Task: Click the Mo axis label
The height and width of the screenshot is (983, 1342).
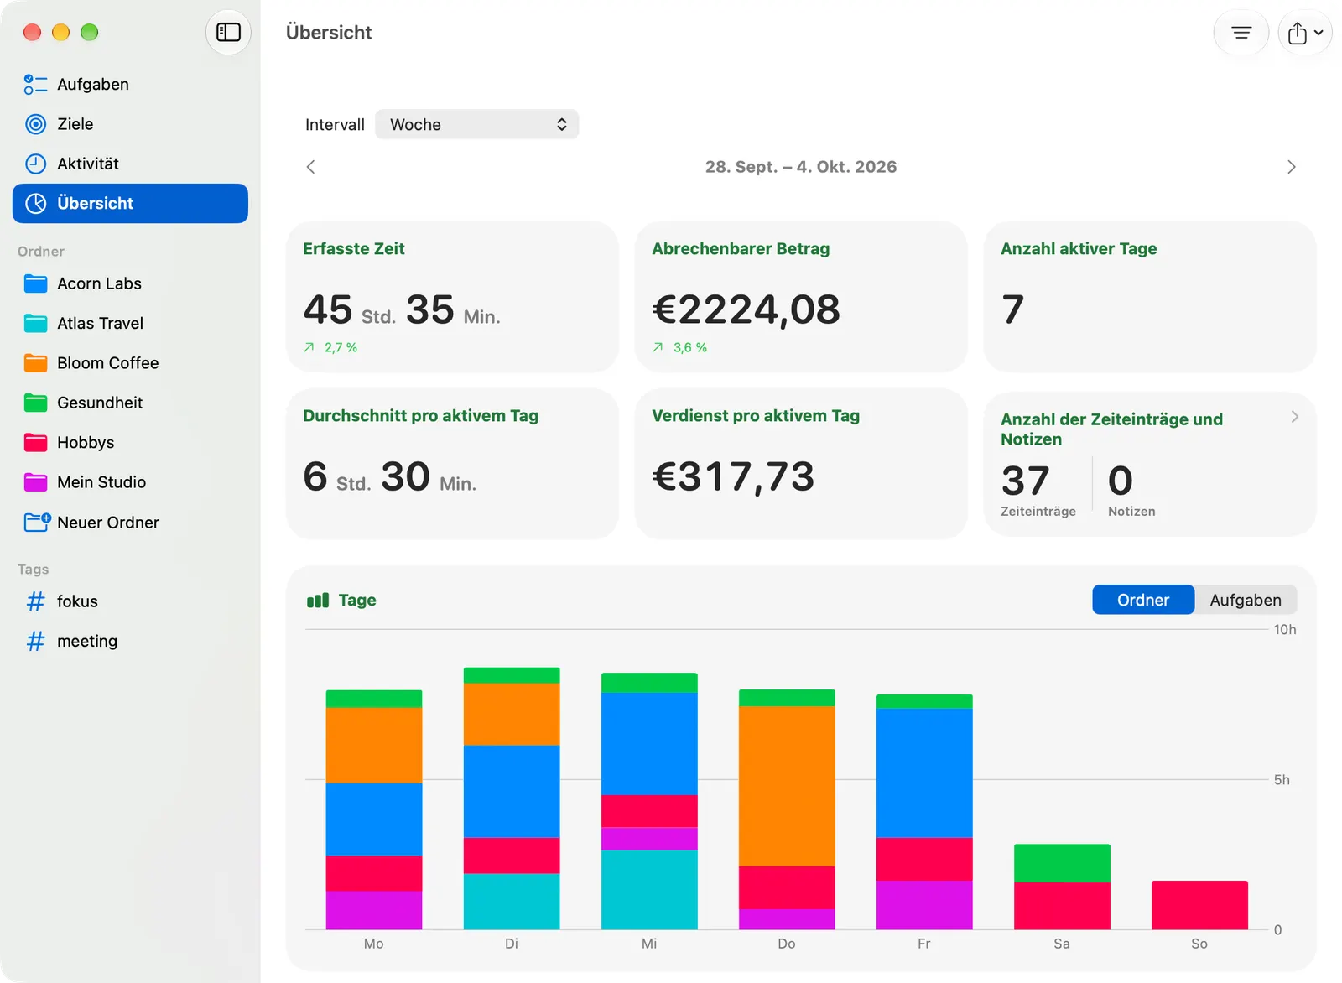Action: 374,944
